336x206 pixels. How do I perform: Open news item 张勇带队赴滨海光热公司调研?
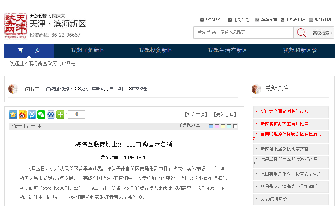tap(288, 187)
